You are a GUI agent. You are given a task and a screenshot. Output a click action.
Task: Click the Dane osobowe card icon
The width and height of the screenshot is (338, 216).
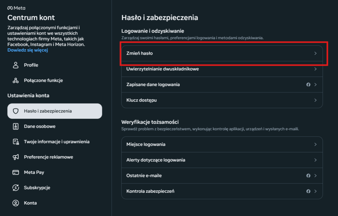click(x=16, y=126)
